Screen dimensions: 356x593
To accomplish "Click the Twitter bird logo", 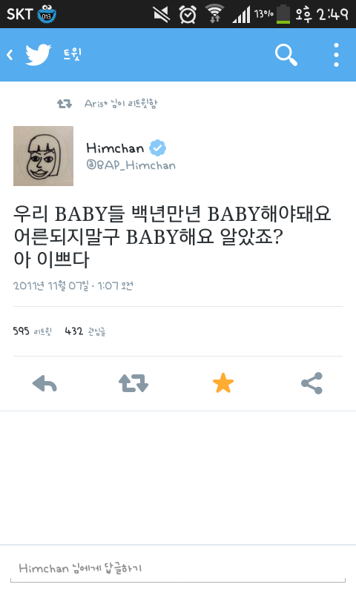I will pyautogui.click(x=39, y=55).
